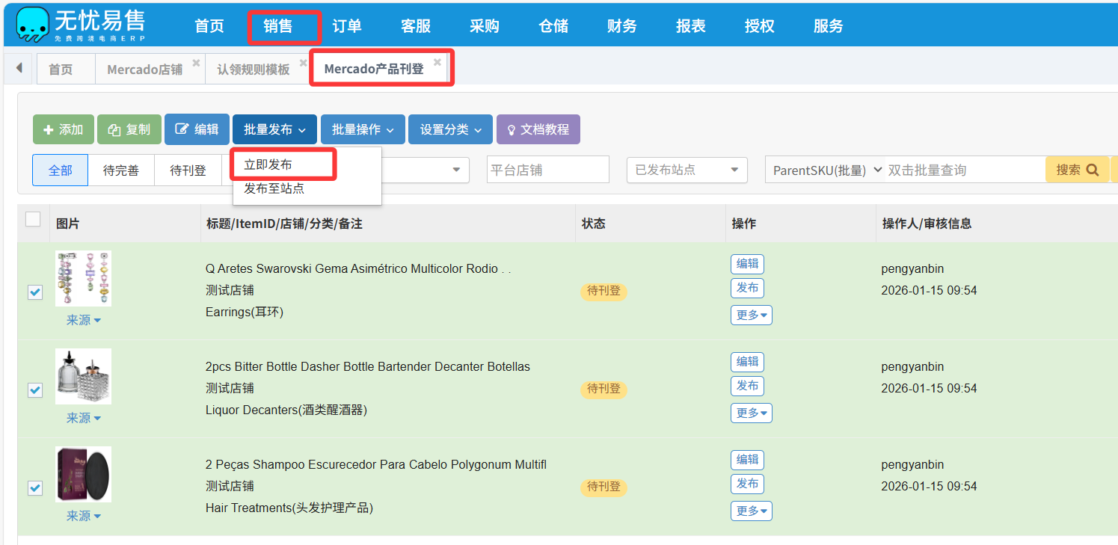Click the 复制 copy button

pos(129,129)
